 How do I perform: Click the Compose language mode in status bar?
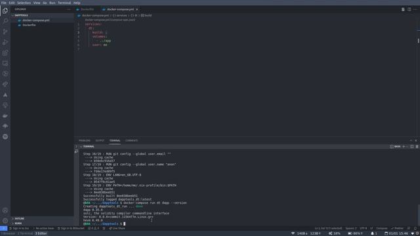(x=382, y=228)
